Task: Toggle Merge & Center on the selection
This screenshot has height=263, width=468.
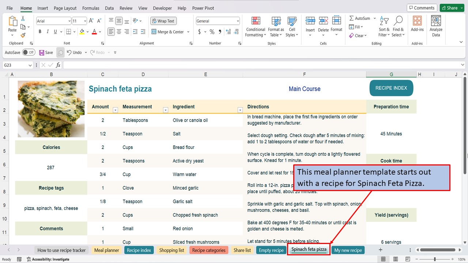Action: [x=168, y=32]
